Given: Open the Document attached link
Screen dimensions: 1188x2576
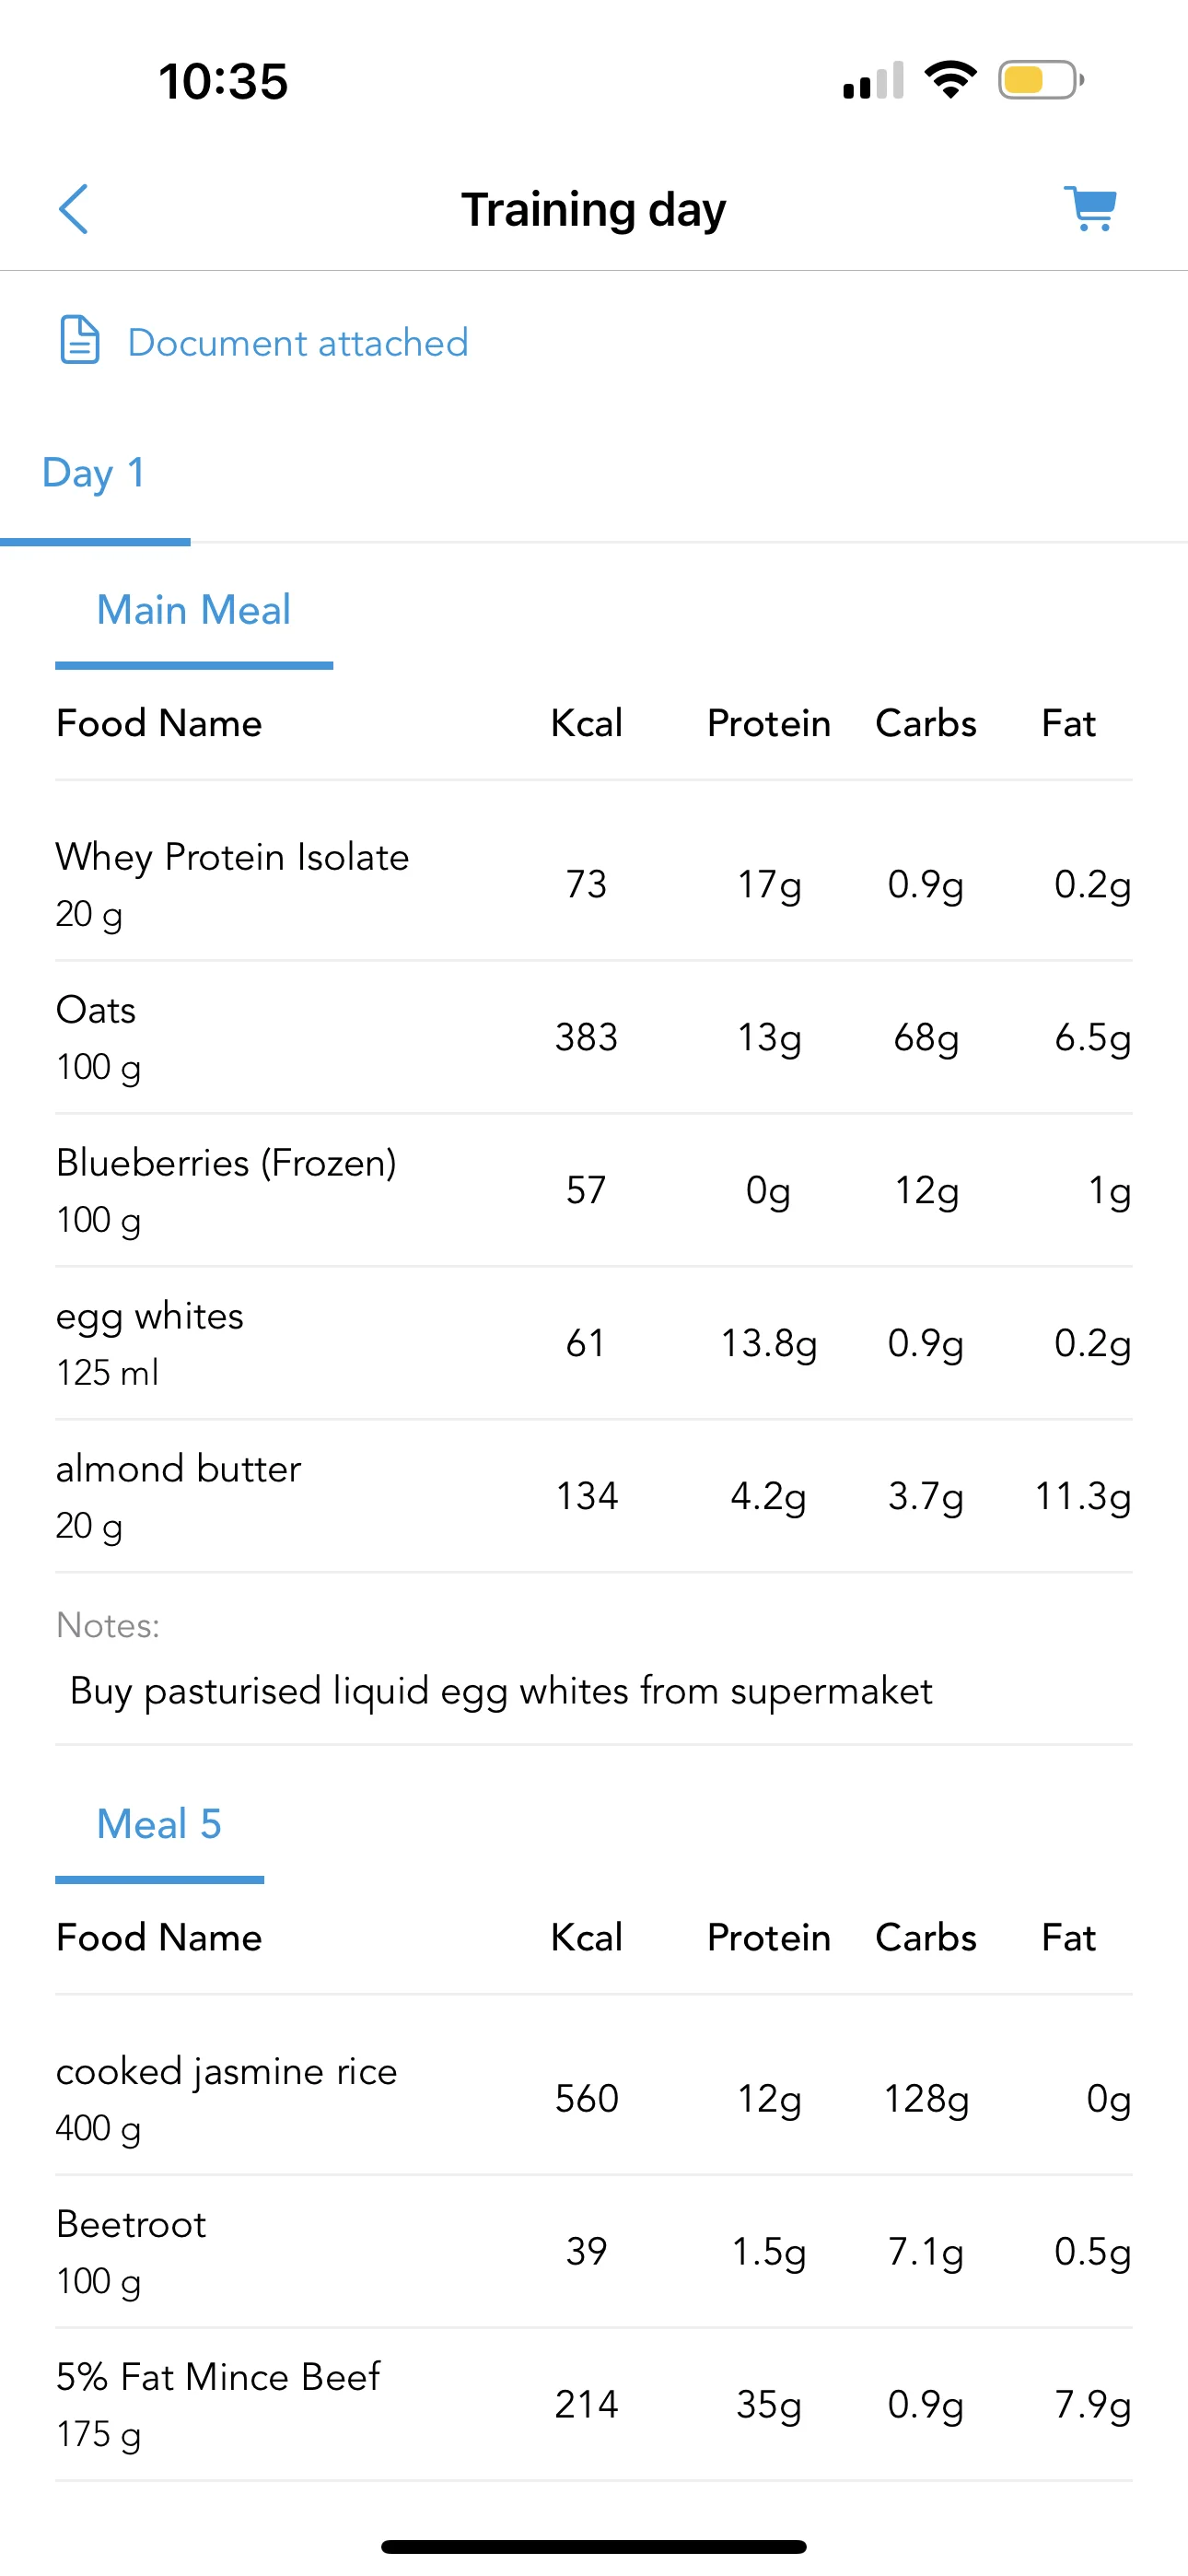Looking at the screenshot, I should [x=297, y=343].
